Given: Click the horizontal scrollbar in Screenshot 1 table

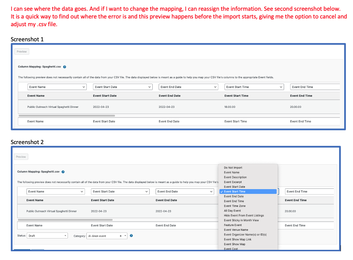Looking at the screenshot, I should pos(67,116).
